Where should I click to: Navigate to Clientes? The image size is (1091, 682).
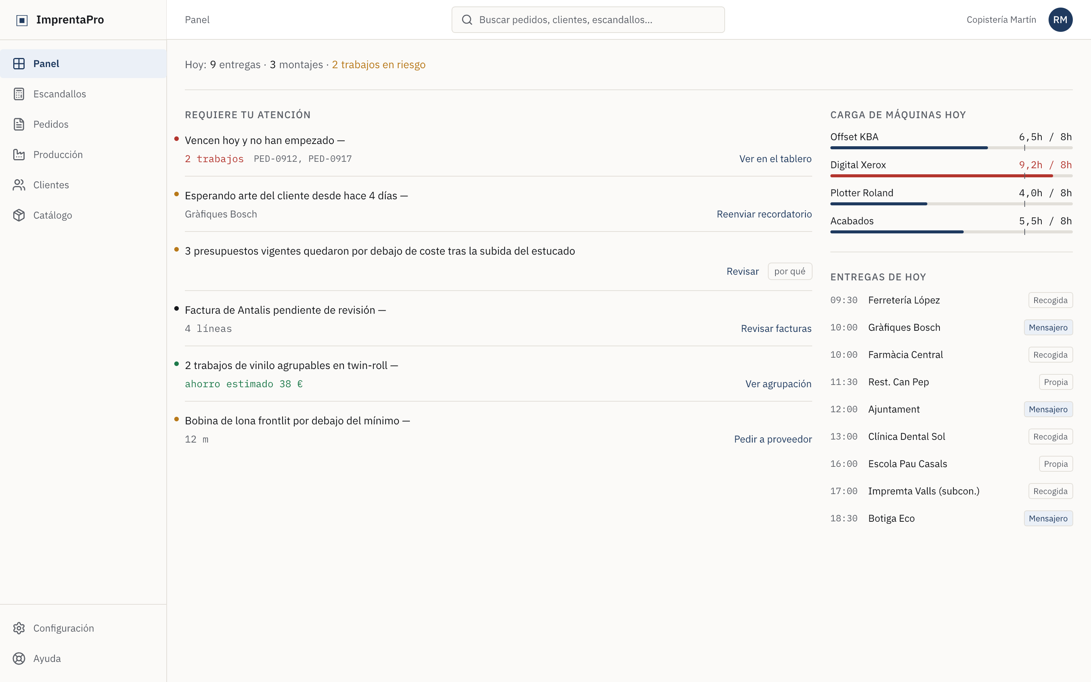[83, 185]
